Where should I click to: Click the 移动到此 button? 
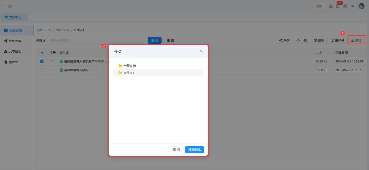[x=195, y=150]
